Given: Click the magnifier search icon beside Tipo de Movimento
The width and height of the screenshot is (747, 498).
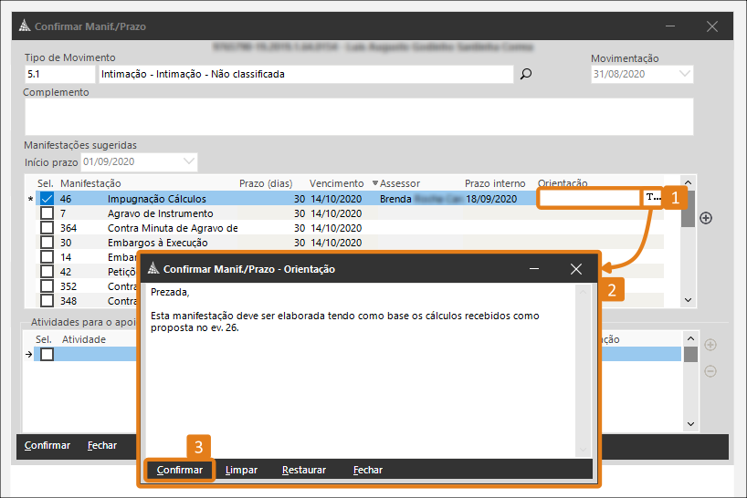Looking at the screenshot, I should 525,75.
